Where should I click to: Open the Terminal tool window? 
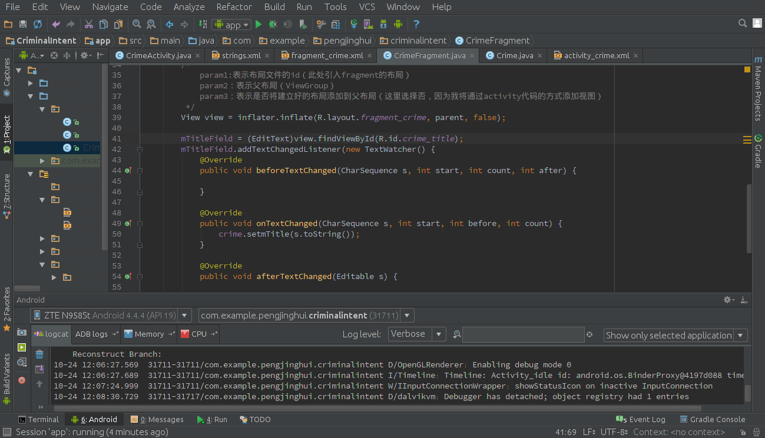click(38, 419)
